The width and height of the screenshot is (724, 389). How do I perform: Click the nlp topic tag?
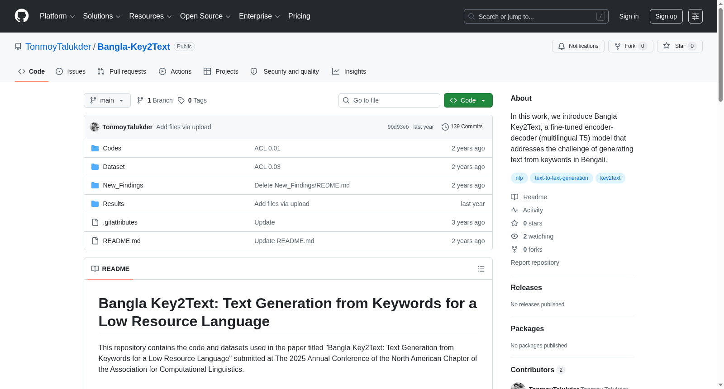519,178
